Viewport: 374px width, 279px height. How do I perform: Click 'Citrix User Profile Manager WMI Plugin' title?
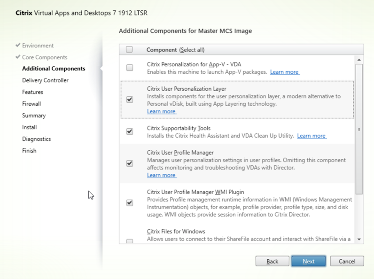pyautogui.click(x=195, y=192)
